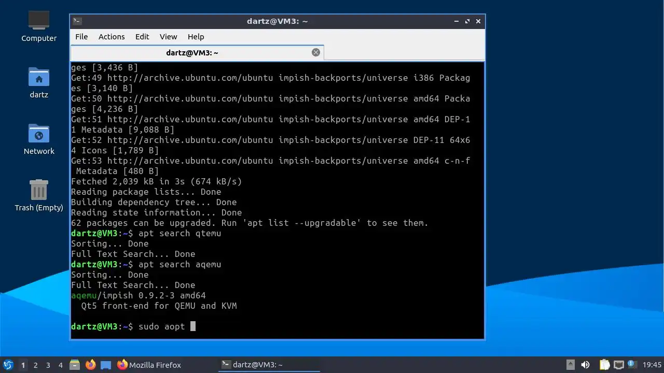664x373 pixels.
Task: Click 'Fetched 2,039 kB in 3s' line
Action: (x=157, y=181)
